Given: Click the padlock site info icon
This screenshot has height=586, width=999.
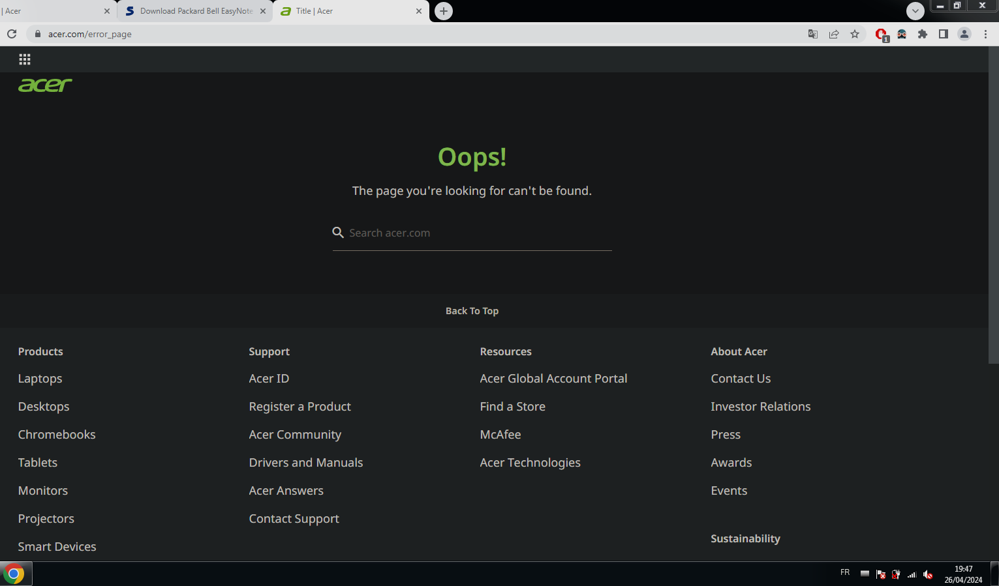Looking at the screenshot, I should click(x=37, y=34).
